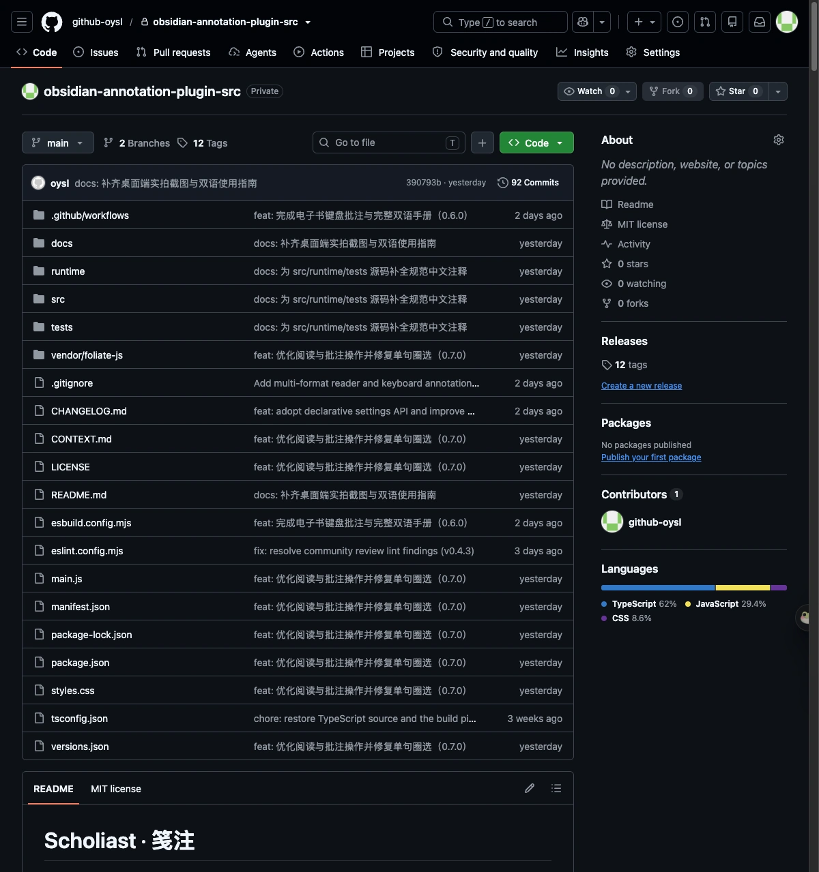Screen dimensions: 819x872
Task: Focus the Type to search box
Action: (x=500, y=22)
